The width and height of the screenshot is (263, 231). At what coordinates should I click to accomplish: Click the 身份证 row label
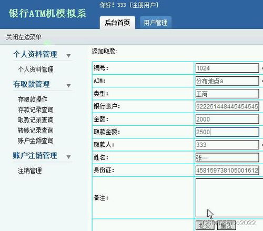tap(104, 170)
